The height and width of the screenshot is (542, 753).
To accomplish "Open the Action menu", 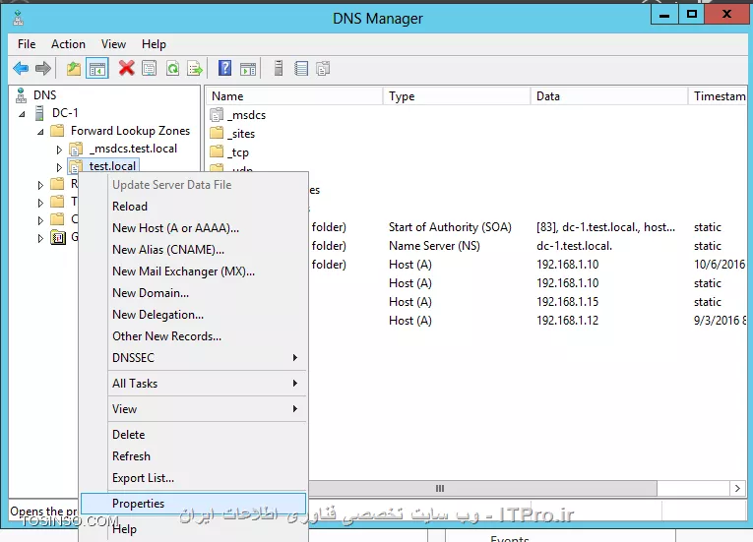I will (x=68, y=44).
